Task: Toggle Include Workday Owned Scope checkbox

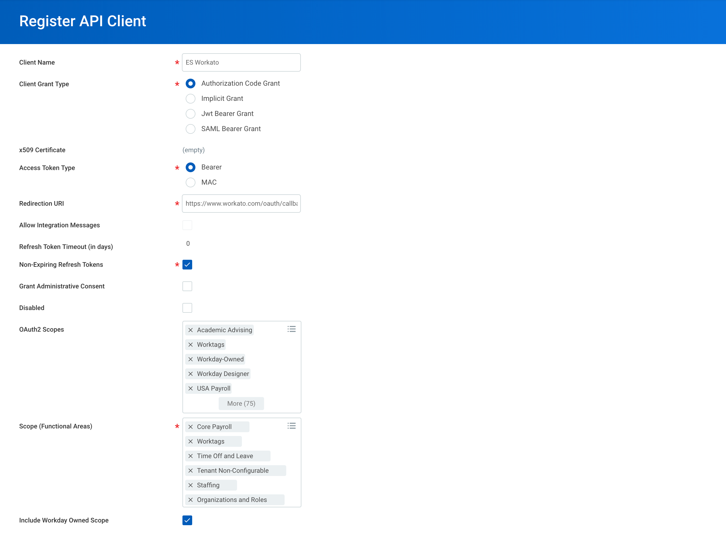Action: pos(187,520)
